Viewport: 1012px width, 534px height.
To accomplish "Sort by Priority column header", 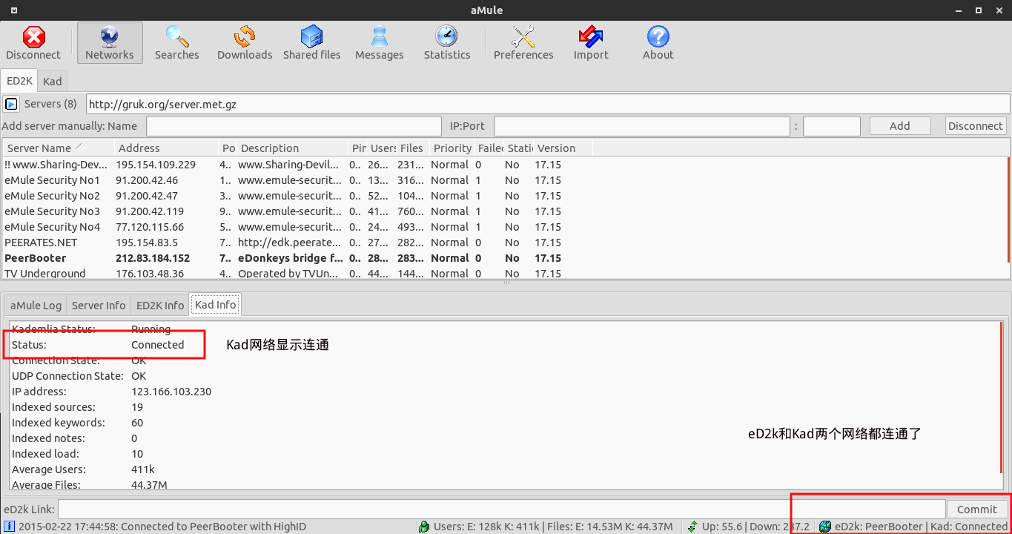I will (452, 148).
